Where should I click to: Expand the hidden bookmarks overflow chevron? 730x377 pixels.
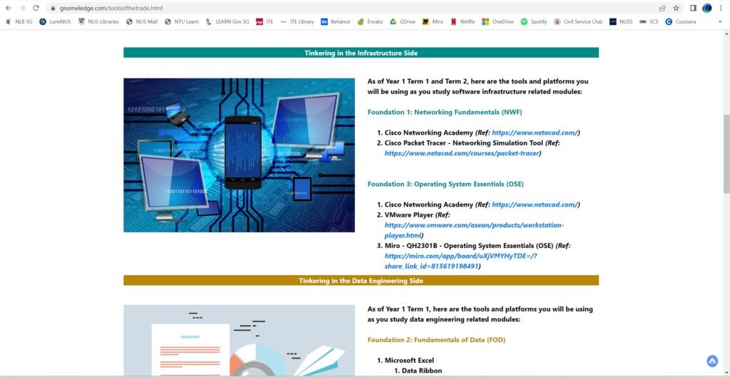click(x=720, y=21)
